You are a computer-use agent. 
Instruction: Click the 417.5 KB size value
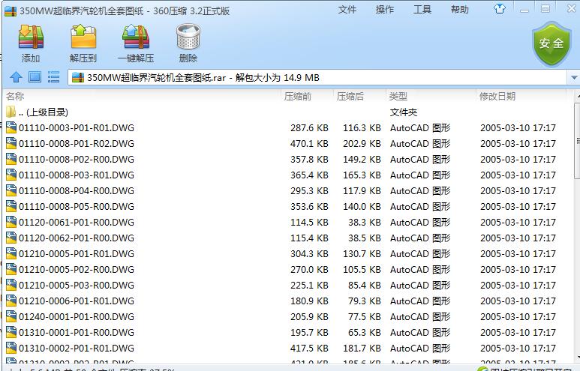point(309,348)
